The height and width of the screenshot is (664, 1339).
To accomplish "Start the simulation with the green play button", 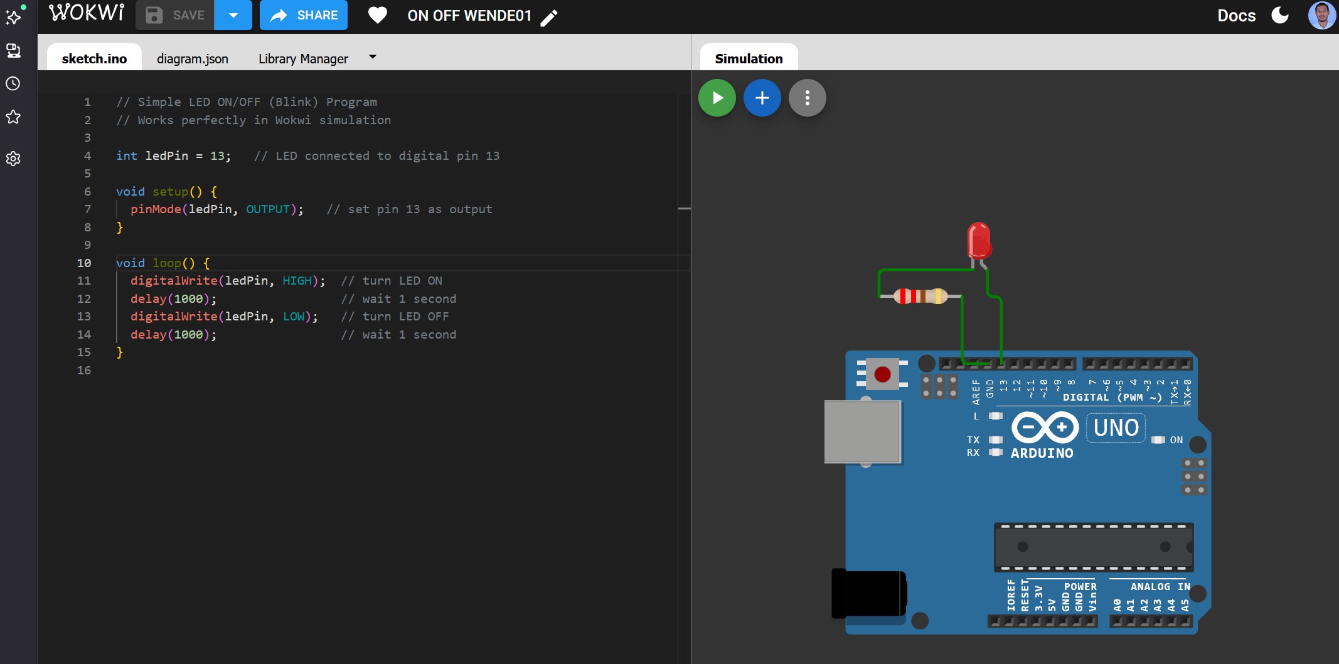I will click(x=717, y=98).
